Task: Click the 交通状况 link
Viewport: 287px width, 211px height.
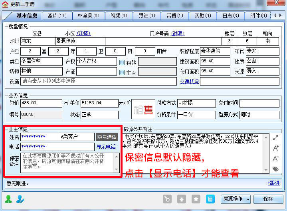Action: pyautogui.click(x=189, y=82)
